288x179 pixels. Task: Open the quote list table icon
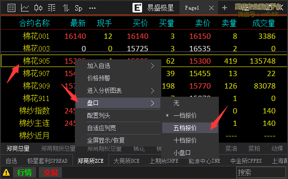(12, 8)
